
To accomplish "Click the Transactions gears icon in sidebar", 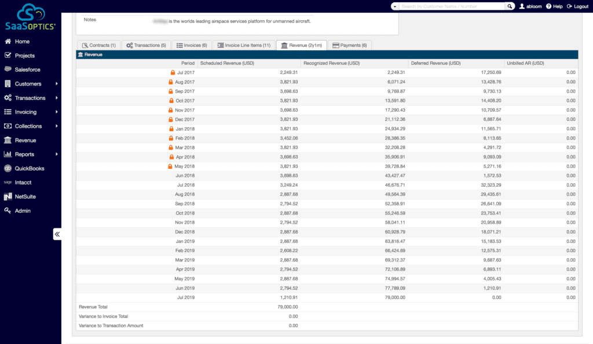I will (8, 98).
